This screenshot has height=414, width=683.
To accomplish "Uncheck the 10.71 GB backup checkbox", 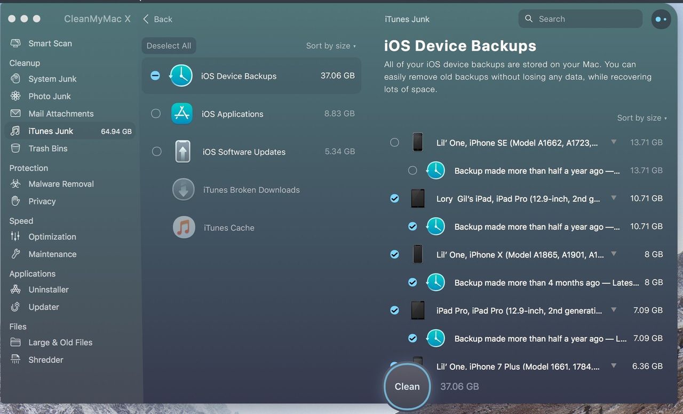I will 412,226.
